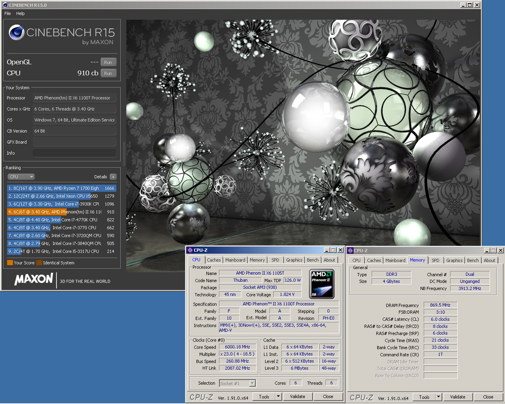Screen dimensions: 505x404
Task: Open About tab in right CPU-Z window
Action: point(490,260)
